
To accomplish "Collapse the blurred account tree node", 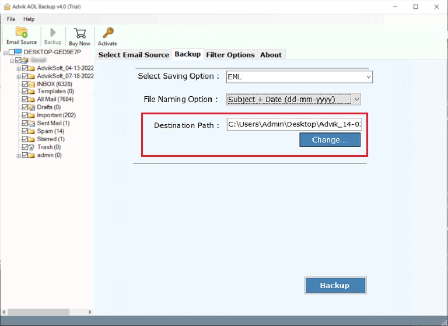I will [x=12, y=61].
